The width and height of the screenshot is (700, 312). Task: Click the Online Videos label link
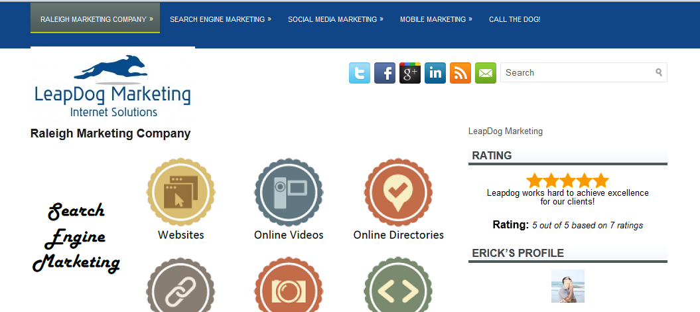point(289,235)
